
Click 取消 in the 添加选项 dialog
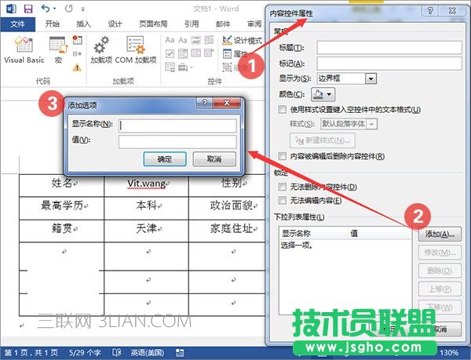[x=214, y=159]
